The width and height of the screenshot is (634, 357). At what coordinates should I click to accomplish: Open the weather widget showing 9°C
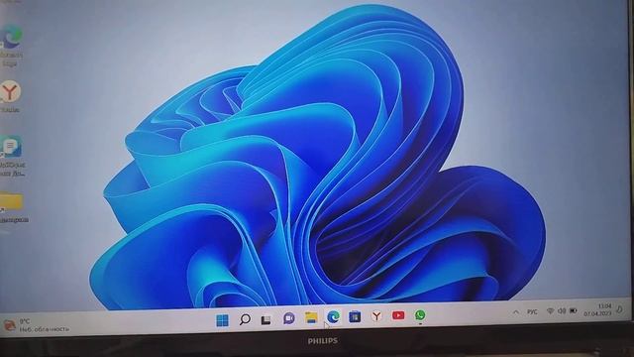tap(37, 325)
